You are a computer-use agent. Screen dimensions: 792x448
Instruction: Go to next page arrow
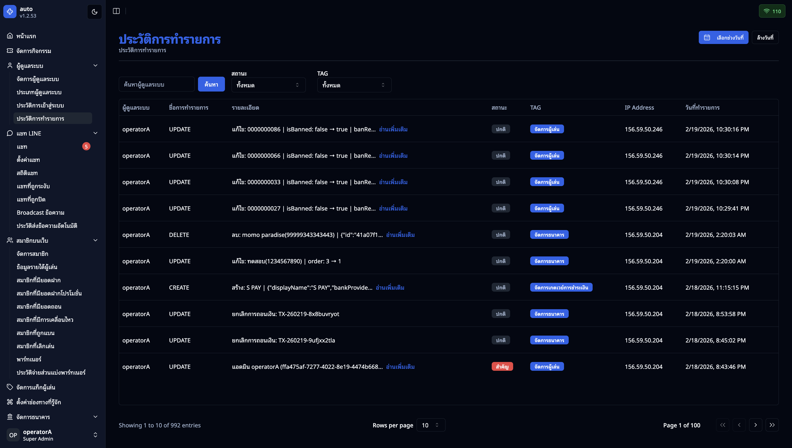(x=755, y=425)
